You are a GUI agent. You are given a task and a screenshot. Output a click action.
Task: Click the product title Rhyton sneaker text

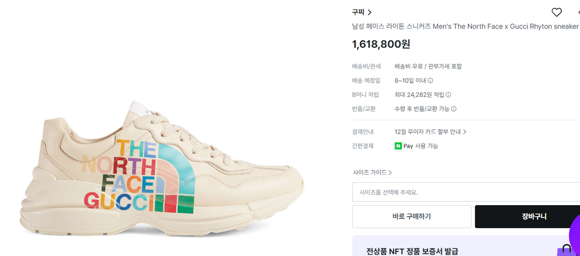pyautogui.click(x=465, y=27)
